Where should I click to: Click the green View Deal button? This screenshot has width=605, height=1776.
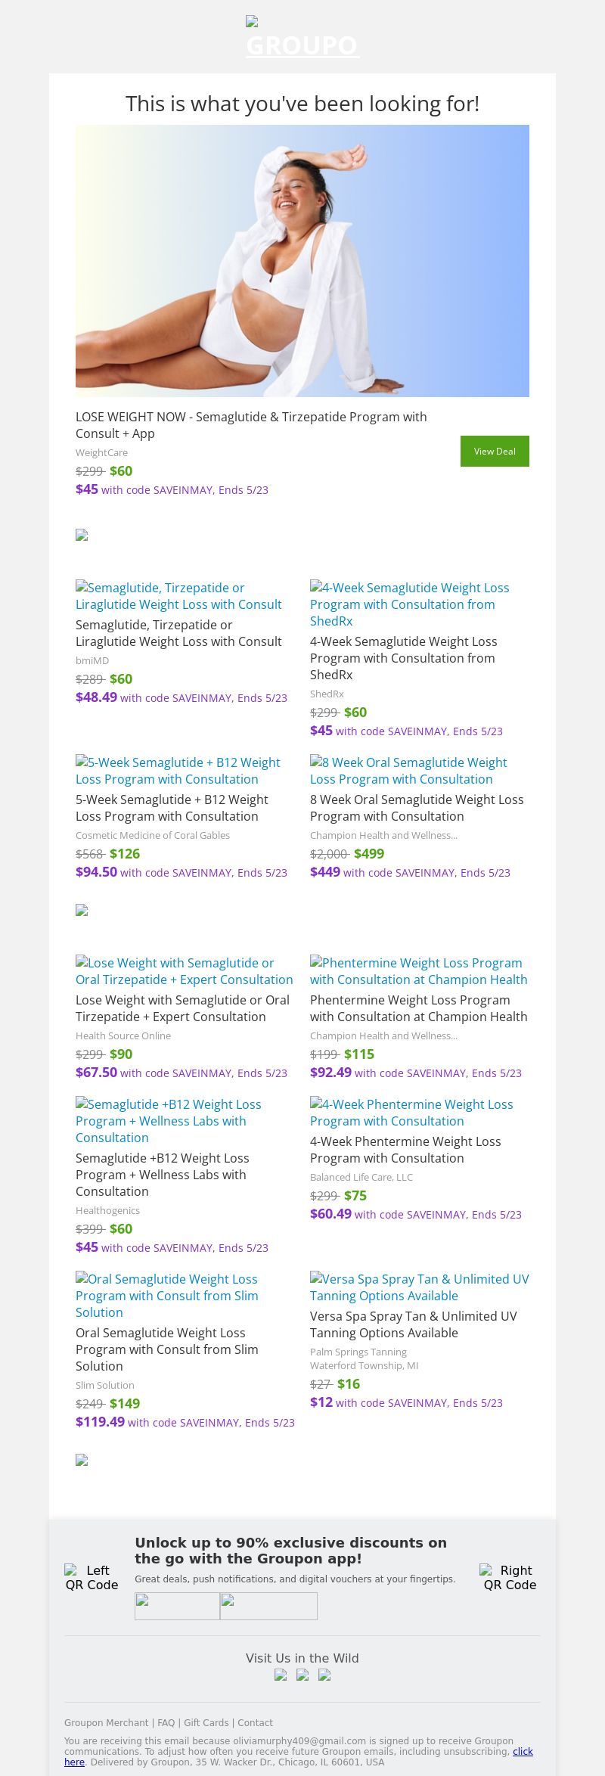pos(495,451)
